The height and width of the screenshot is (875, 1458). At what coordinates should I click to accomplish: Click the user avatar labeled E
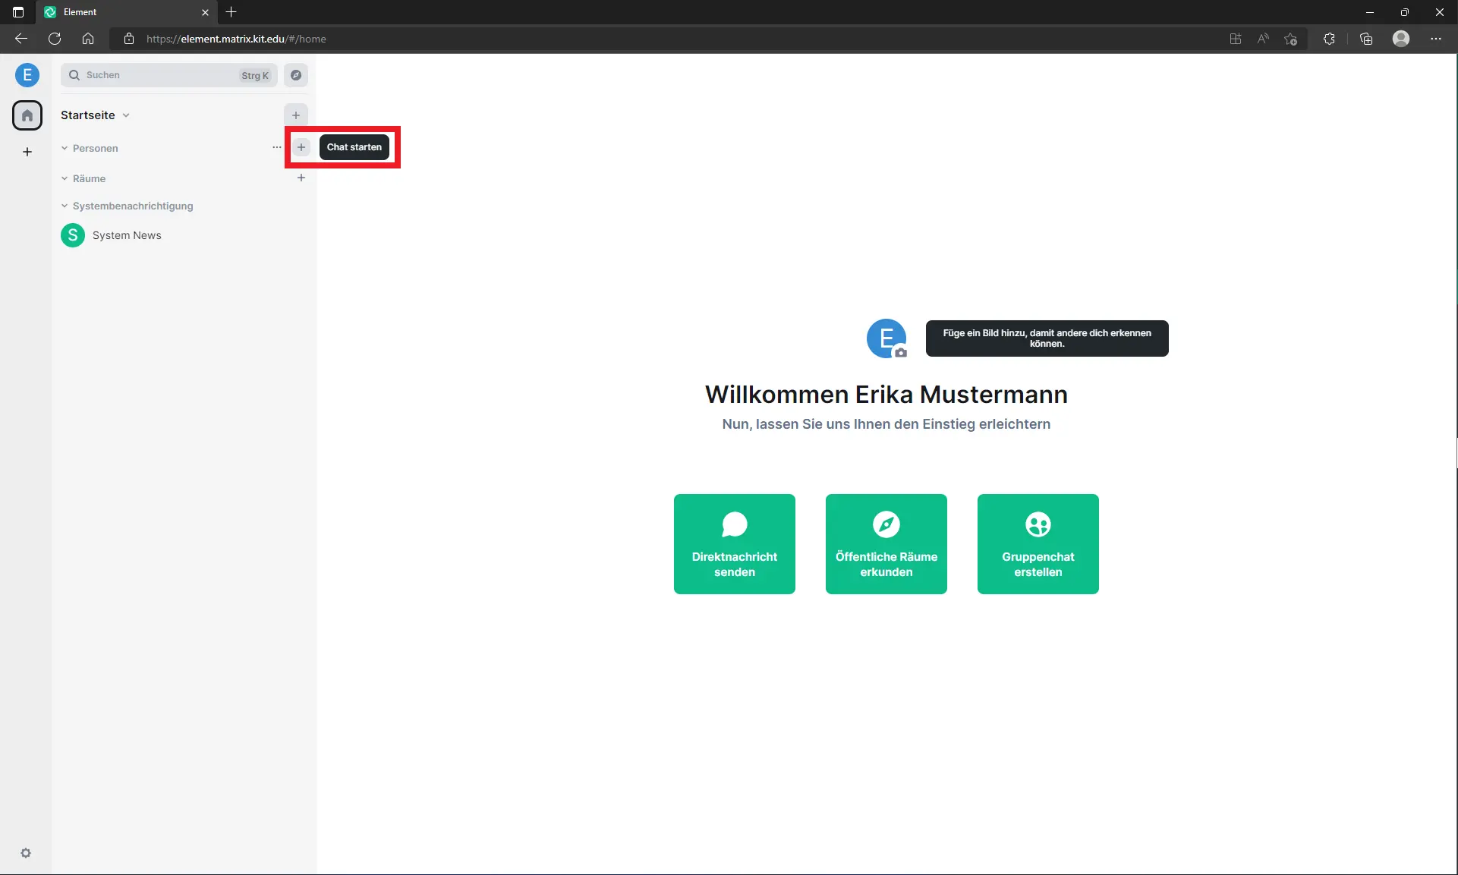27,75
